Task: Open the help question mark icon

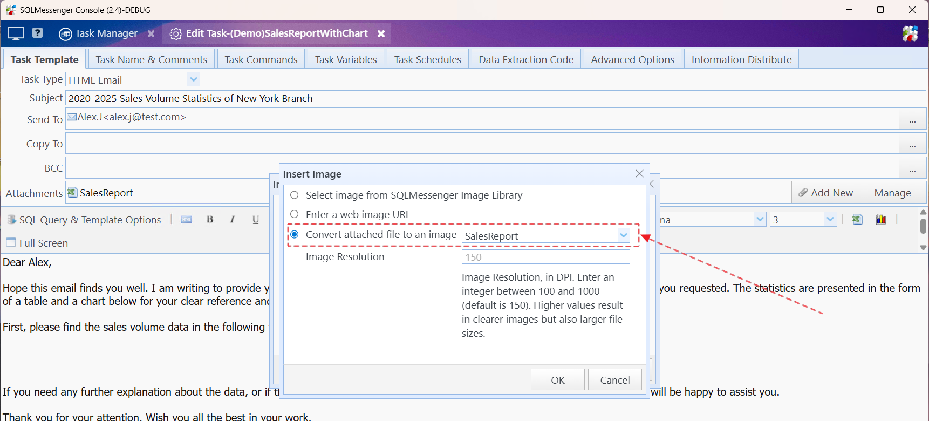Action: click(37, 33)
